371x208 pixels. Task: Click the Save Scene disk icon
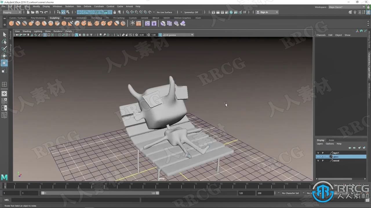tap(37, 12)
